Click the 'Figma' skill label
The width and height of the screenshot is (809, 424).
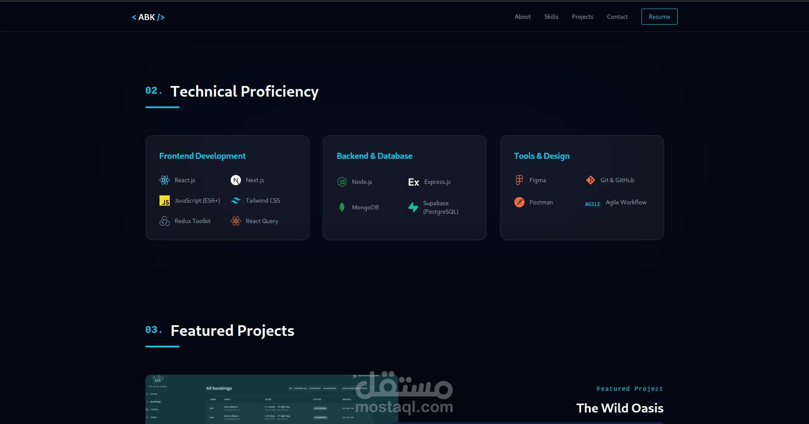pyautogui.click(x=537, y=180)
